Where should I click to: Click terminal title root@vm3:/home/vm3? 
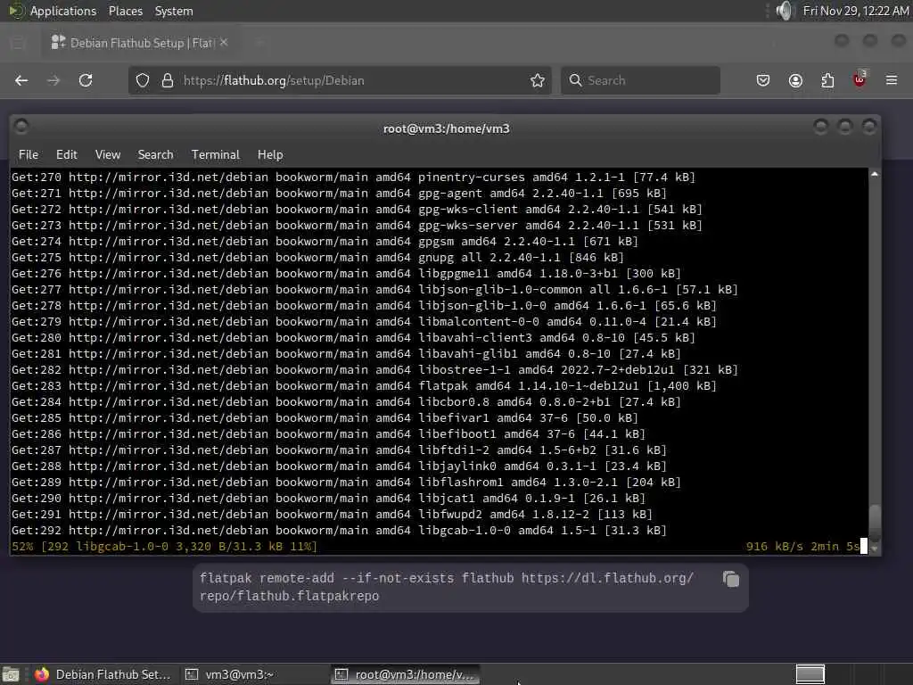click(446, 128)
